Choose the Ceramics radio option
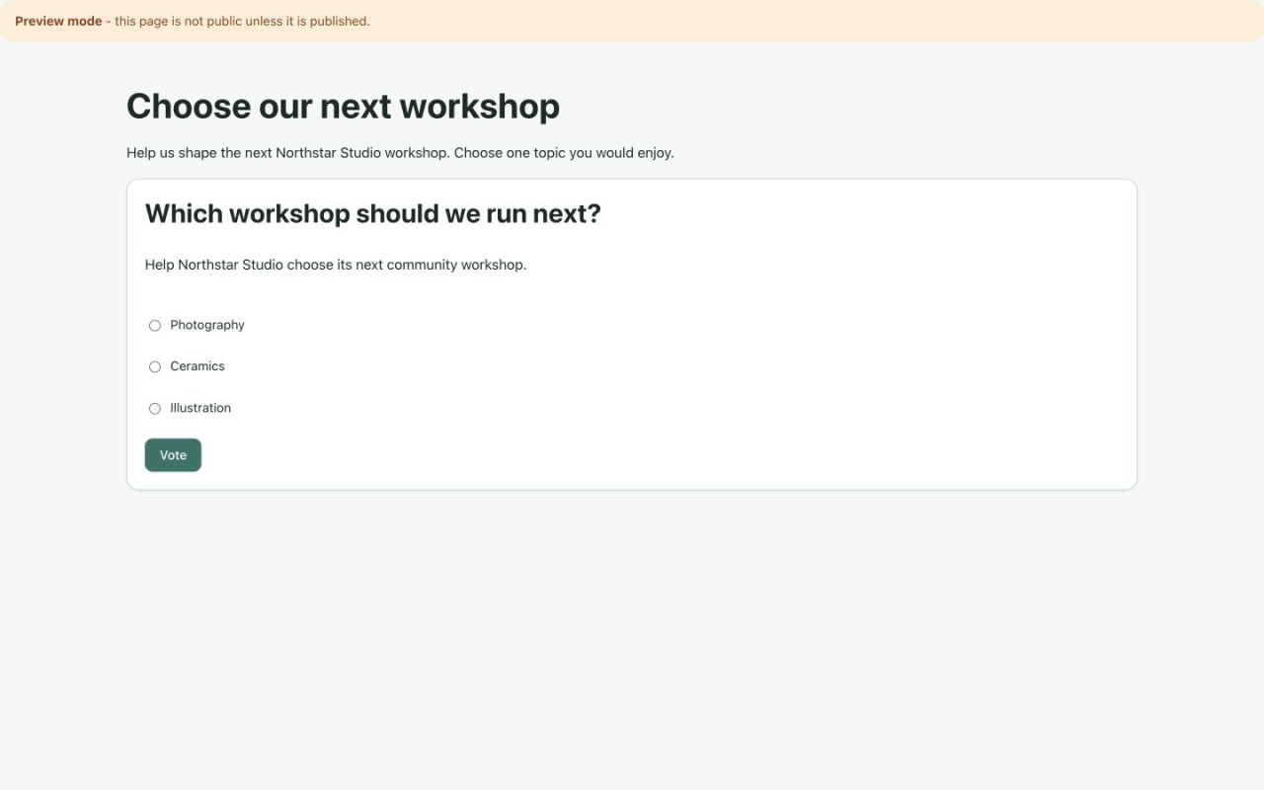 coord(155,367)
